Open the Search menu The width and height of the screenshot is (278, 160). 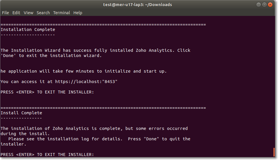(43, 13)
